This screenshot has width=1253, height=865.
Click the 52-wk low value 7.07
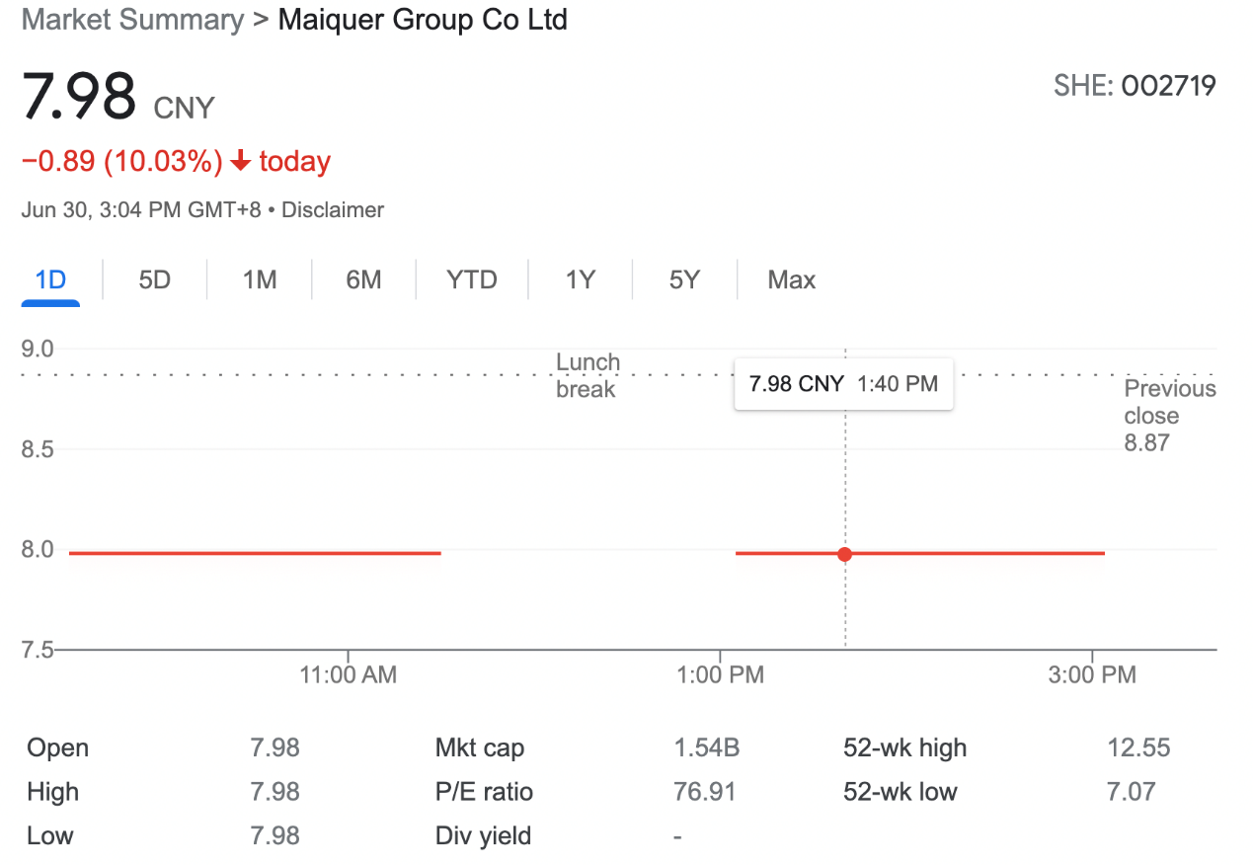click(x=1132, y=792)
